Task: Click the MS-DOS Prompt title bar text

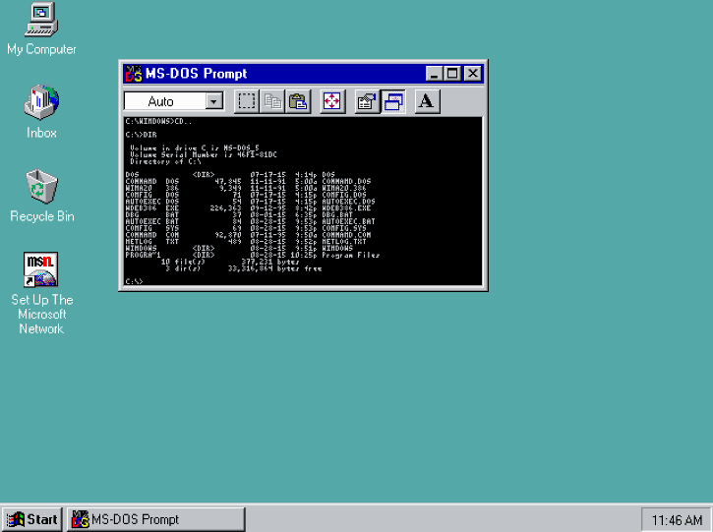Action: coord(196,73)
